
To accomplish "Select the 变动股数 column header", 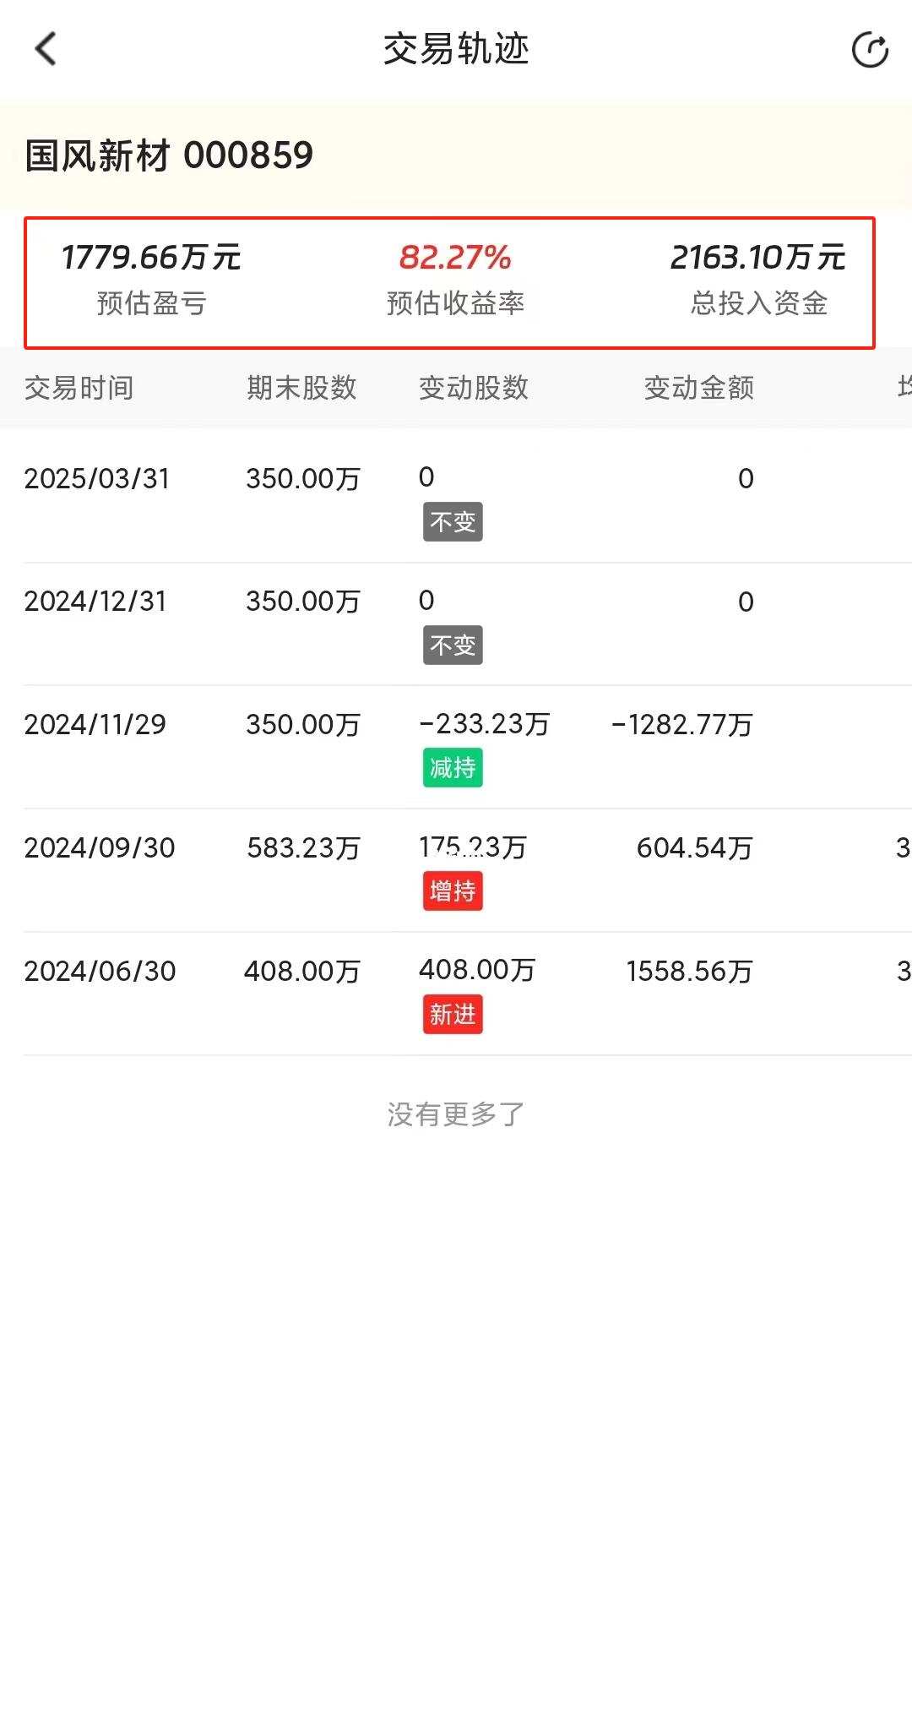I will (x=474, y=388).
